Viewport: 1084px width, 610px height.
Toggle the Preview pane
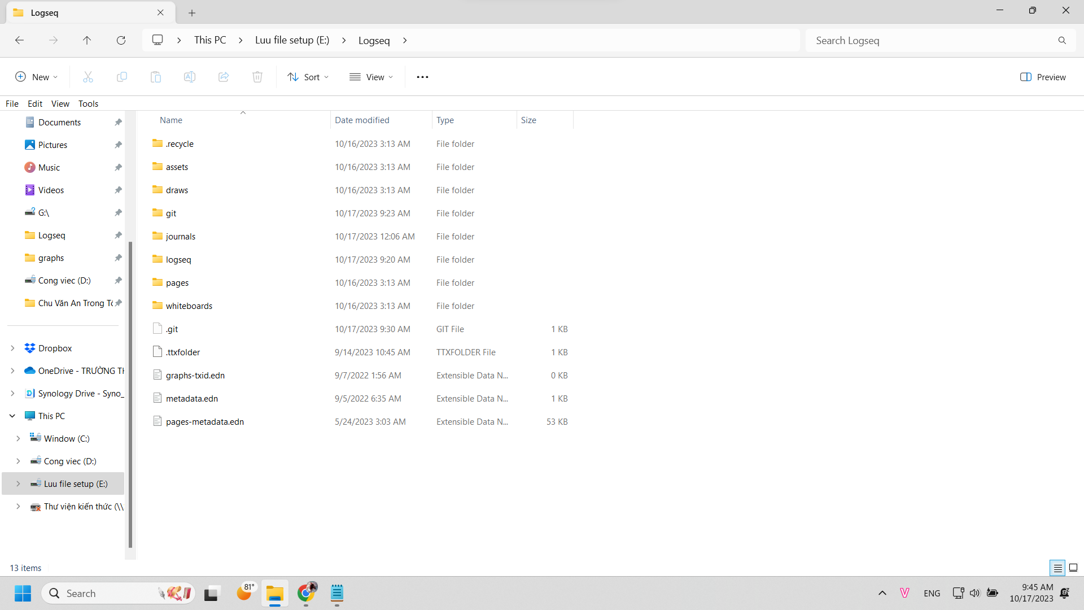pyautogui.click(x=1043, y=77)
